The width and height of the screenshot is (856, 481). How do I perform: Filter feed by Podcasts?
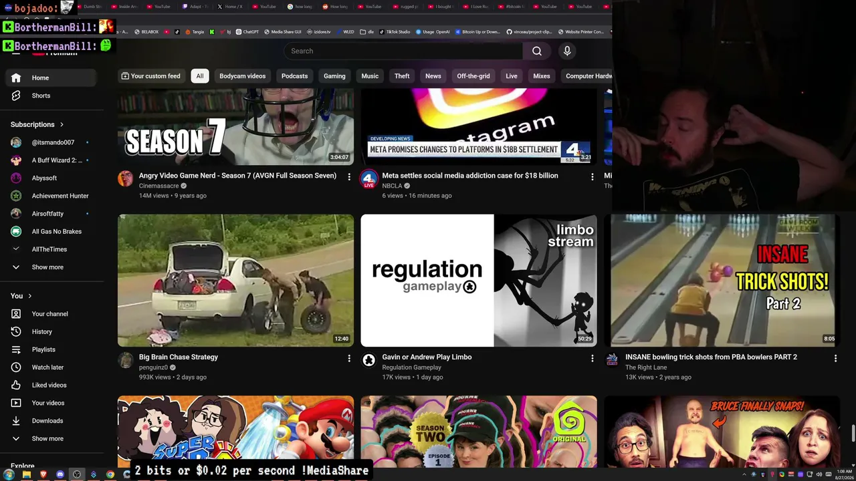(294, 76)
